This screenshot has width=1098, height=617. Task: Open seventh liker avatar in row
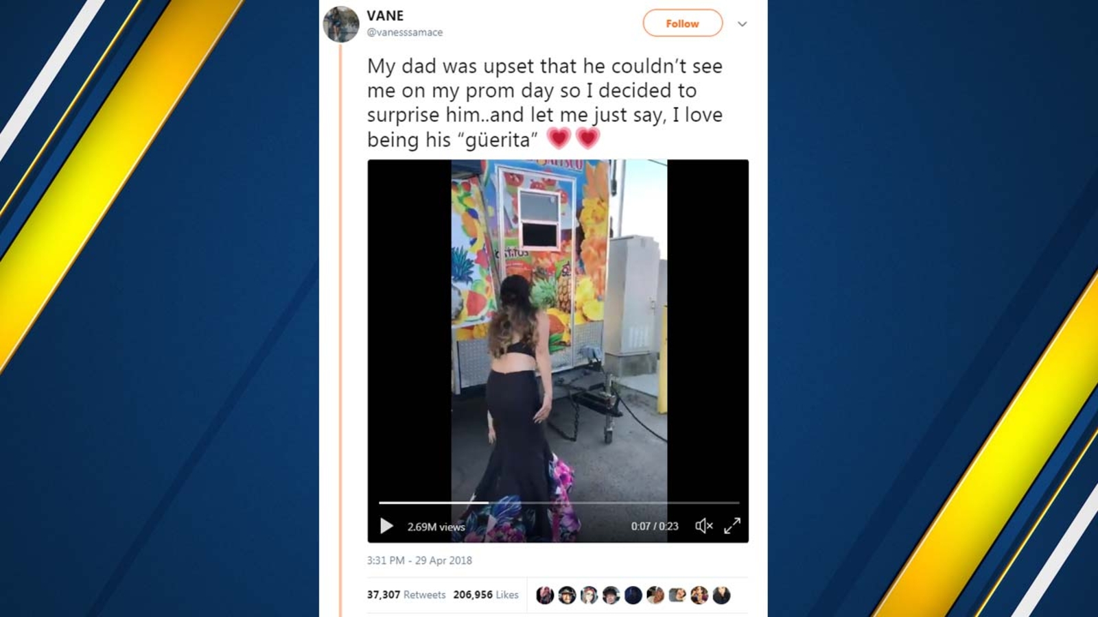677,595
